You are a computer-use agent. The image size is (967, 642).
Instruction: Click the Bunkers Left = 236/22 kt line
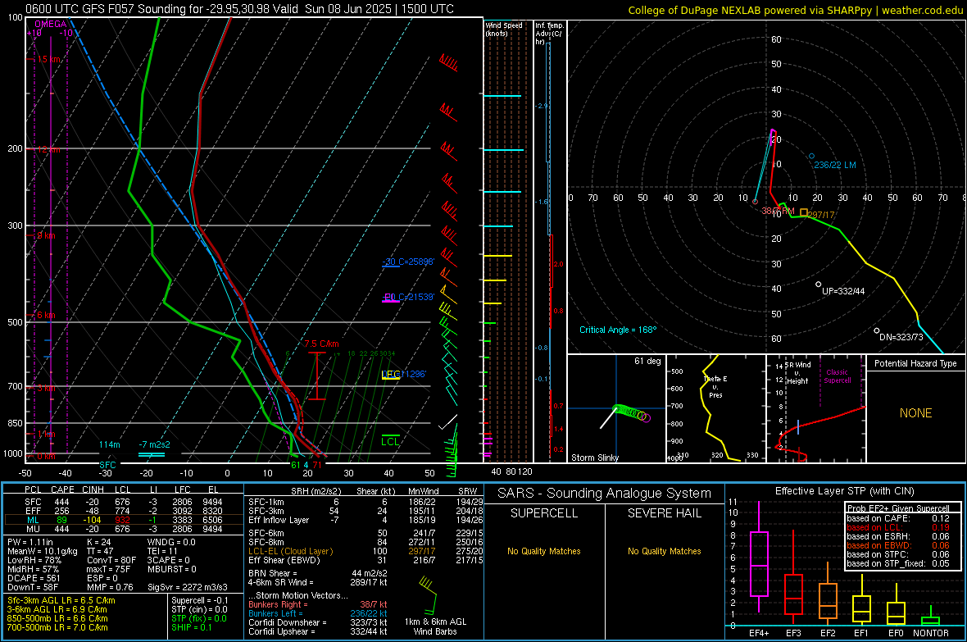click(x=317, y=613)
